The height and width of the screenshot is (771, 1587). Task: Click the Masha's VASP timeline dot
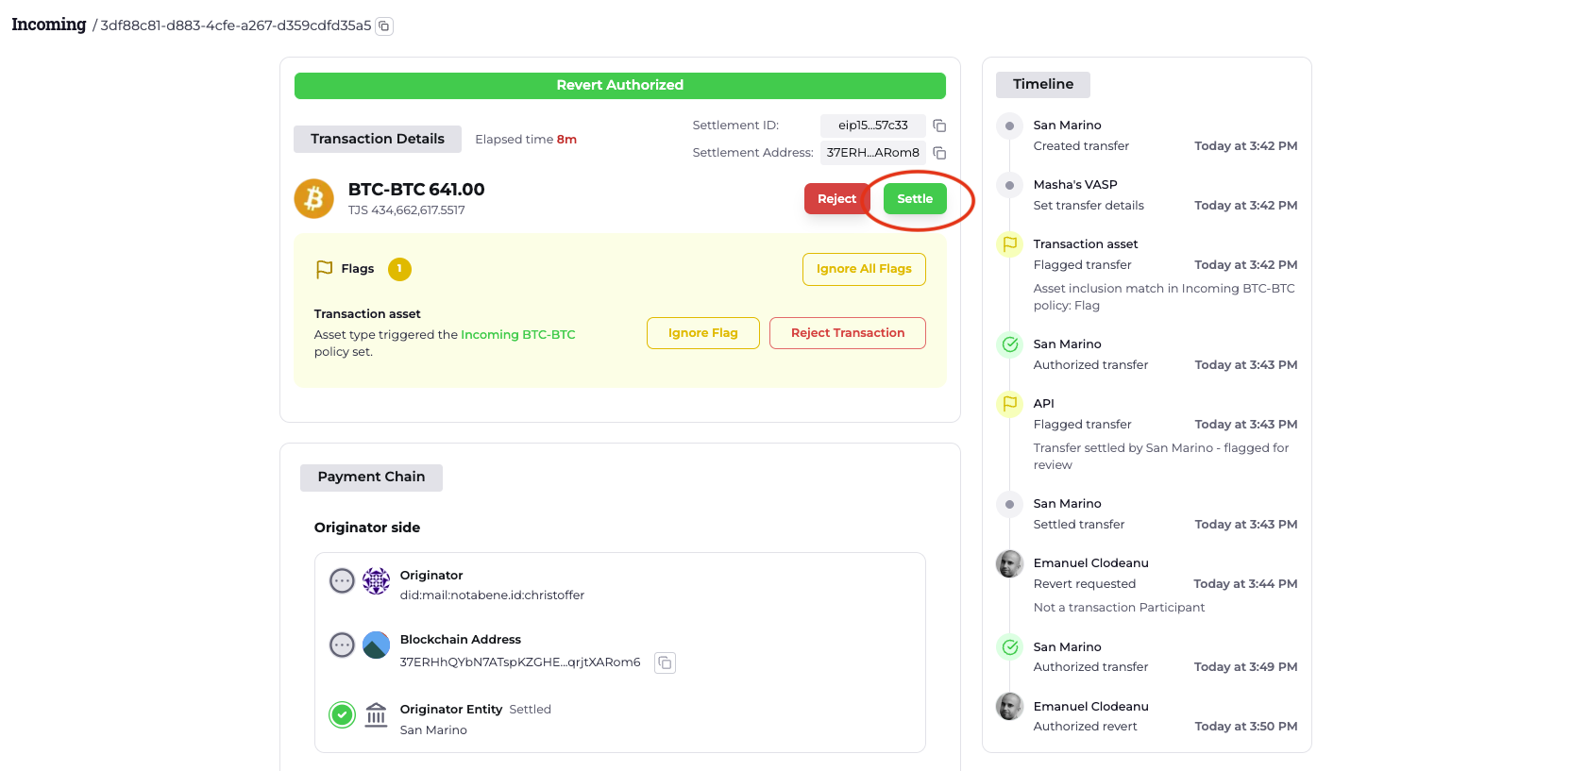pos(1010,185)
